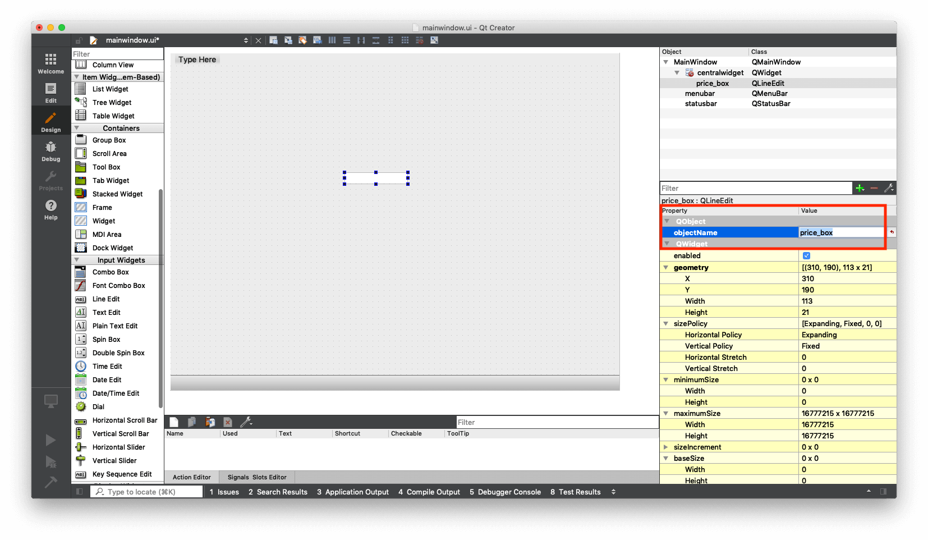Open Welcome mode in the sidebar

pos(50,63)
